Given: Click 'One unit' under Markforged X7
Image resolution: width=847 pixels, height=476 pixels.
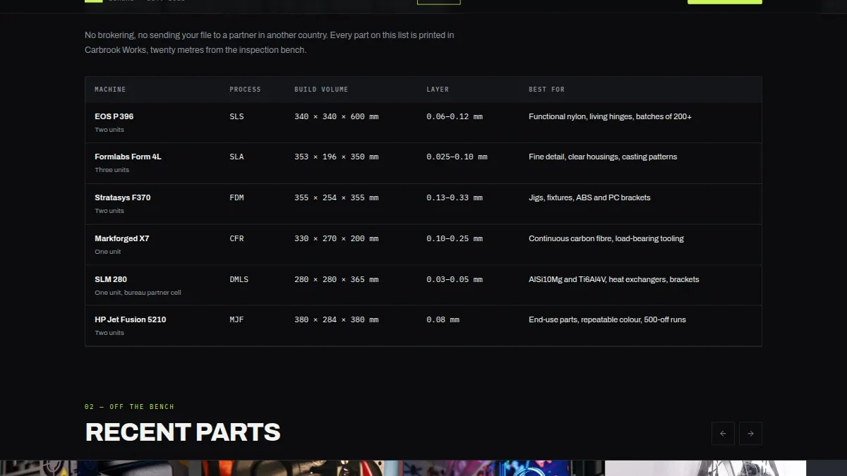Looking at the screenshot, I should click(x=108, y=252).
